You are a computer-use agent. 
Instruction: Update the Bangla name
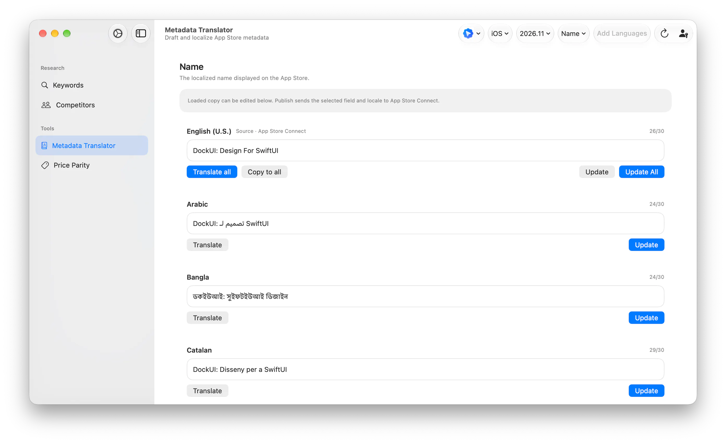(646, 318)
